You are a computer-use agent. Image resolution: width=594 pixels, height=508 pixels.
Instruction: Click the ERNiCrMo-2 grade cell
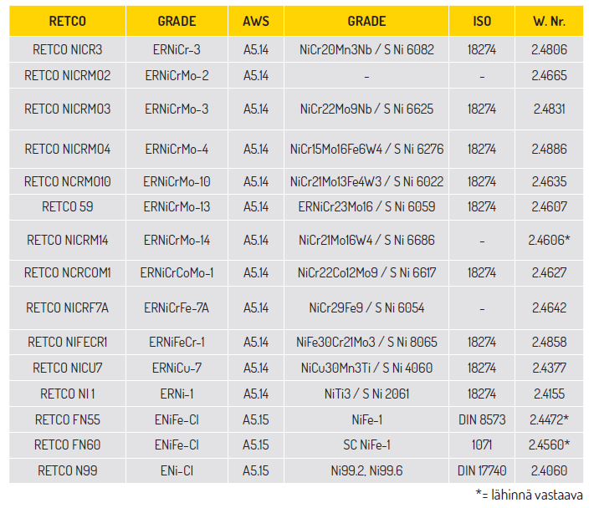177,76
